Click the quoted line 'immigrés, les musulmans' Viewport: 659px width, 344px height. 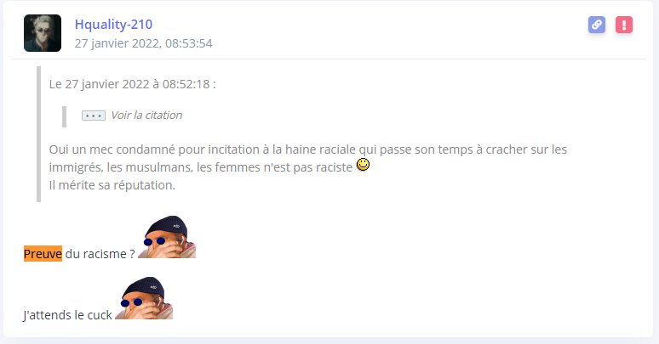click(201, 167)
